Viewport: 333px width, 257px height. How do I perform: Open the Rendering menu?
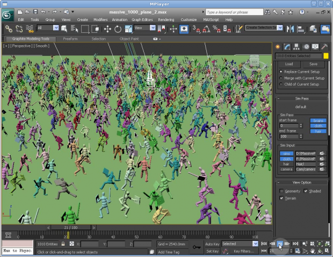pyautogui.click(x=166, y=19)
